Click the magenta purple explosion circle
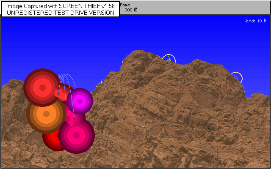 [80, 101]
